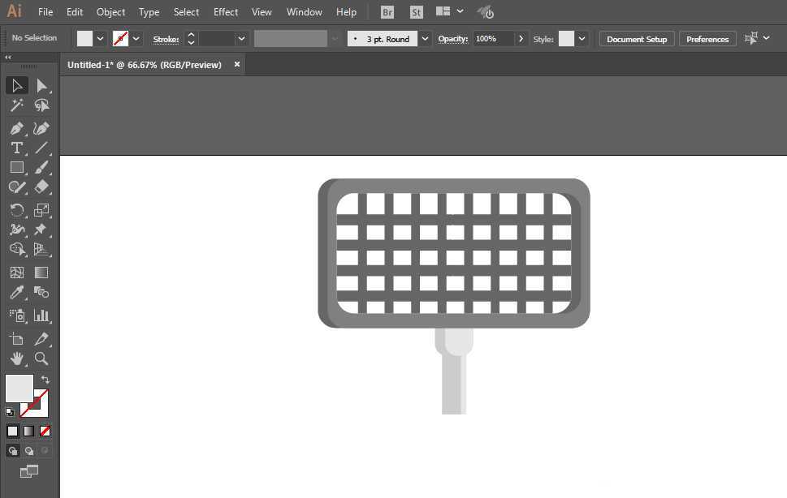Set the None mode below the swatches
Image resolution: width=787 pixels, height=498 pixels.
(x=45, y=431)
